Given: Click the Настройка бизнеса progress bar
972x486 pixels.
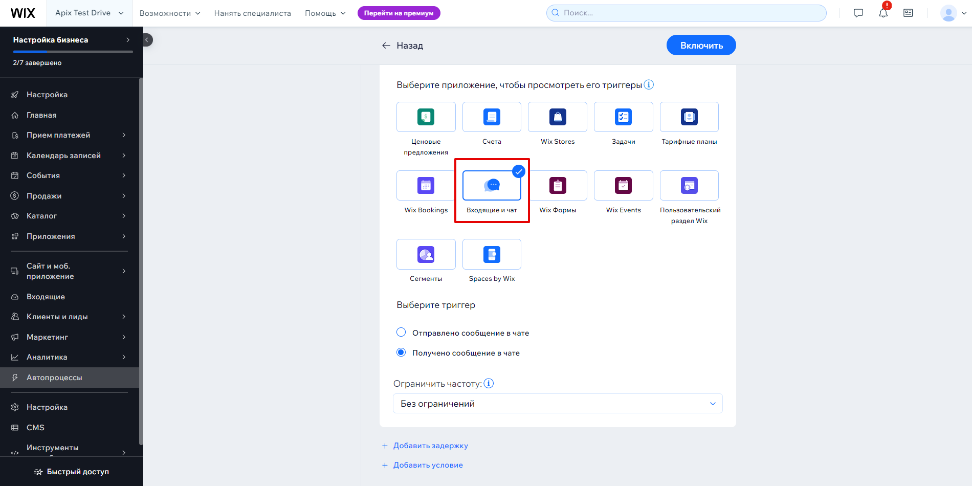Looking at the screenshot, I should click(x=73, y=52).
